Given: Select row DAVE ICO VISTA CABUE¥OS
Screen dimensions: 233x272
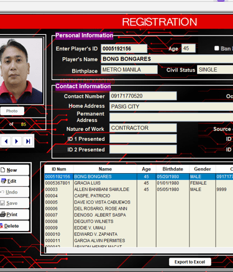Looking at the screenshot, I should coord(139,202).
